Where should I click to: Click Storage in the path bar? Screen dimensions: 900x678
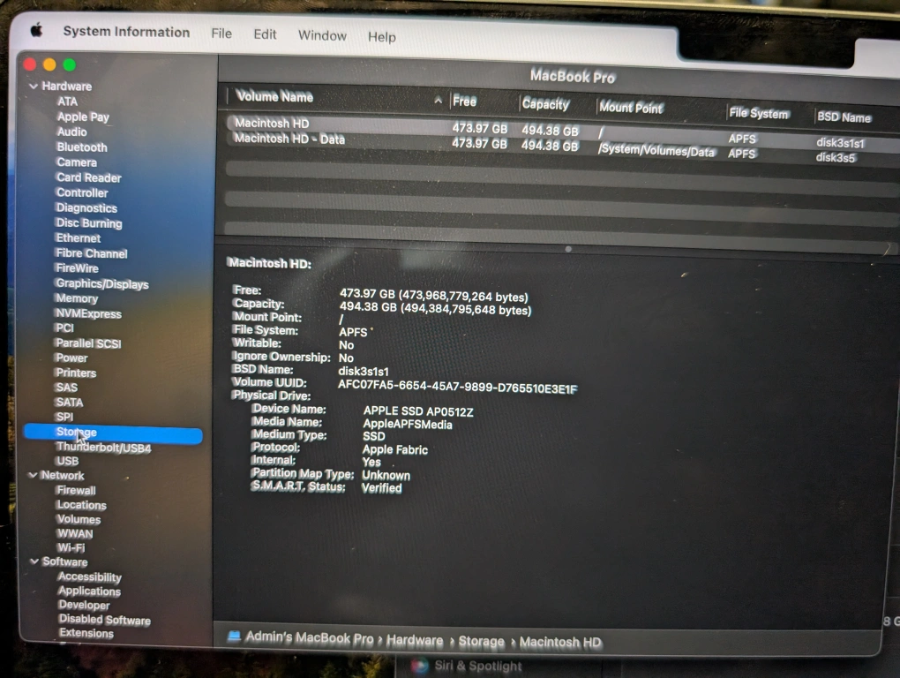click(x=481, y=641)
